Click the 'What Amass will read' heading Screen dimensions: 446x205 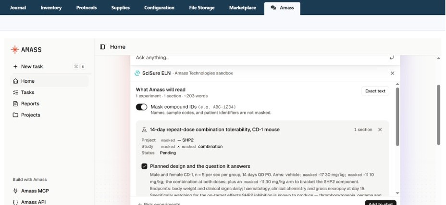tap(161, 90)
